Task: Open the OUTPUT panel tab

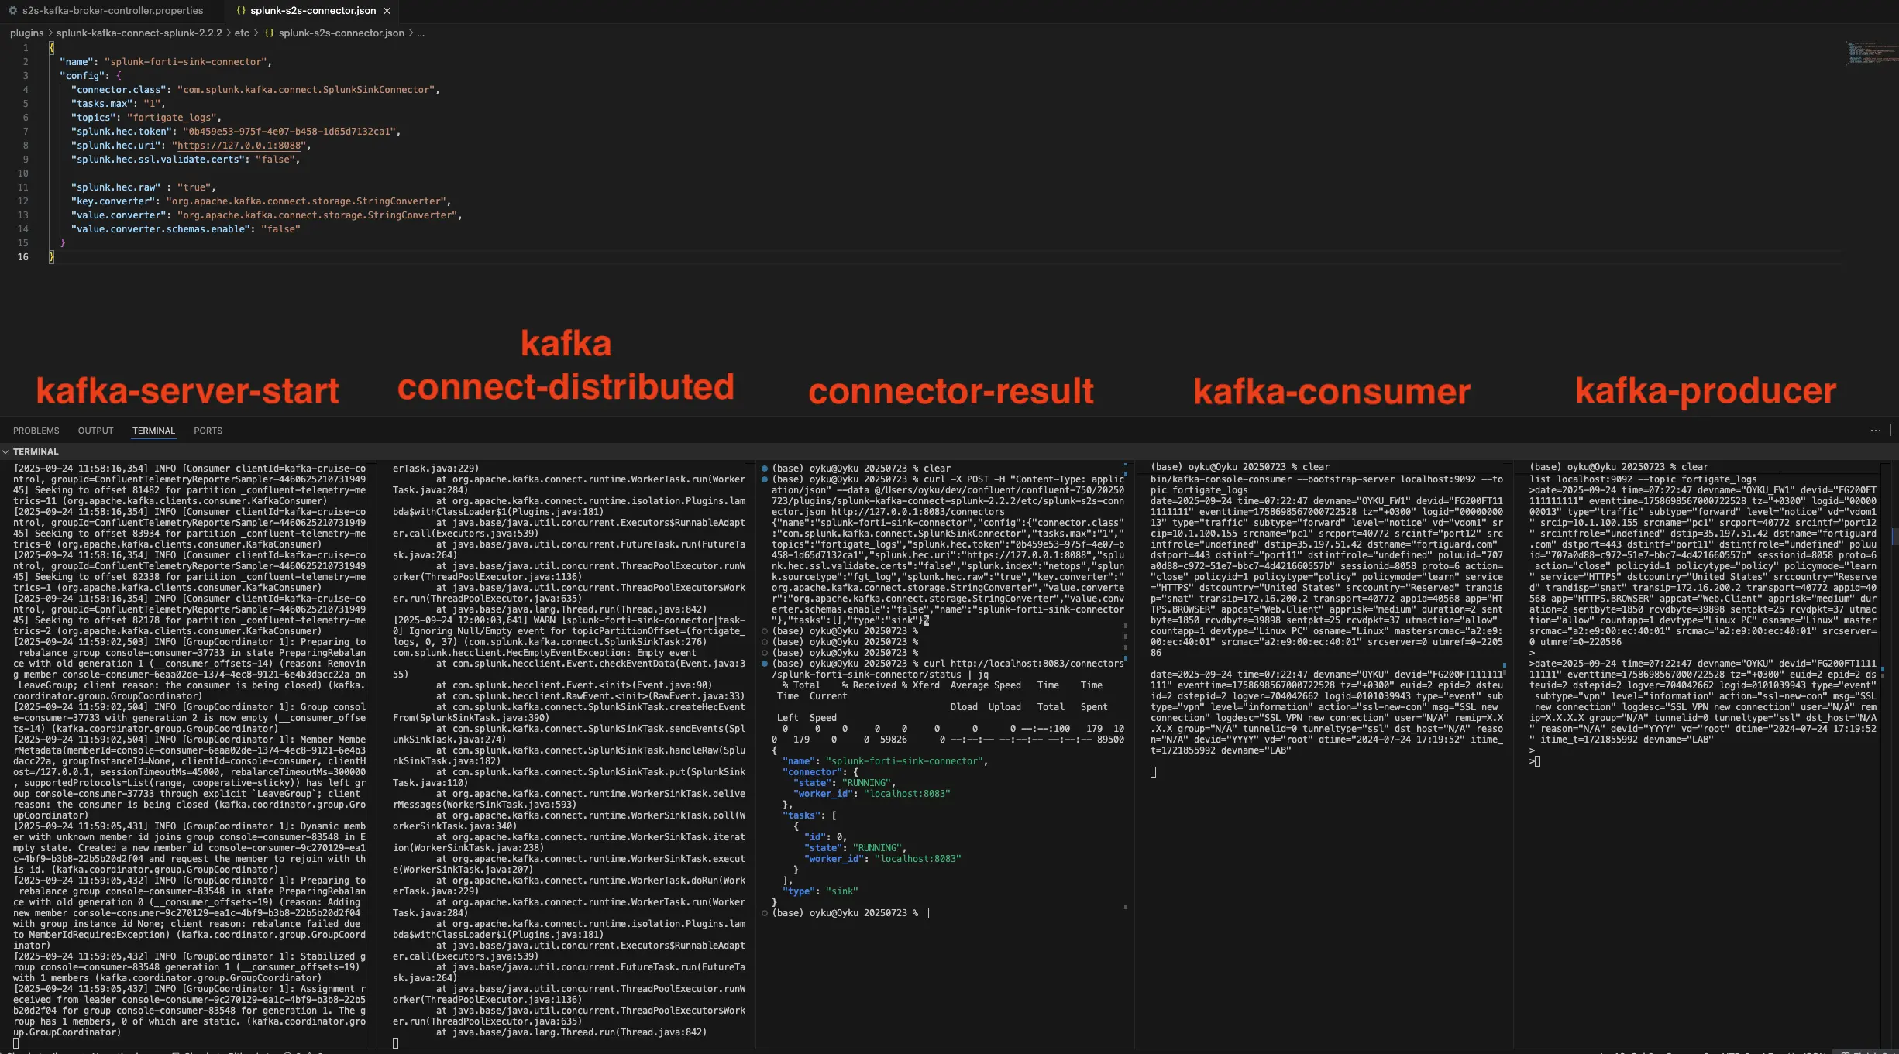Action: click(x=95, y=431)
